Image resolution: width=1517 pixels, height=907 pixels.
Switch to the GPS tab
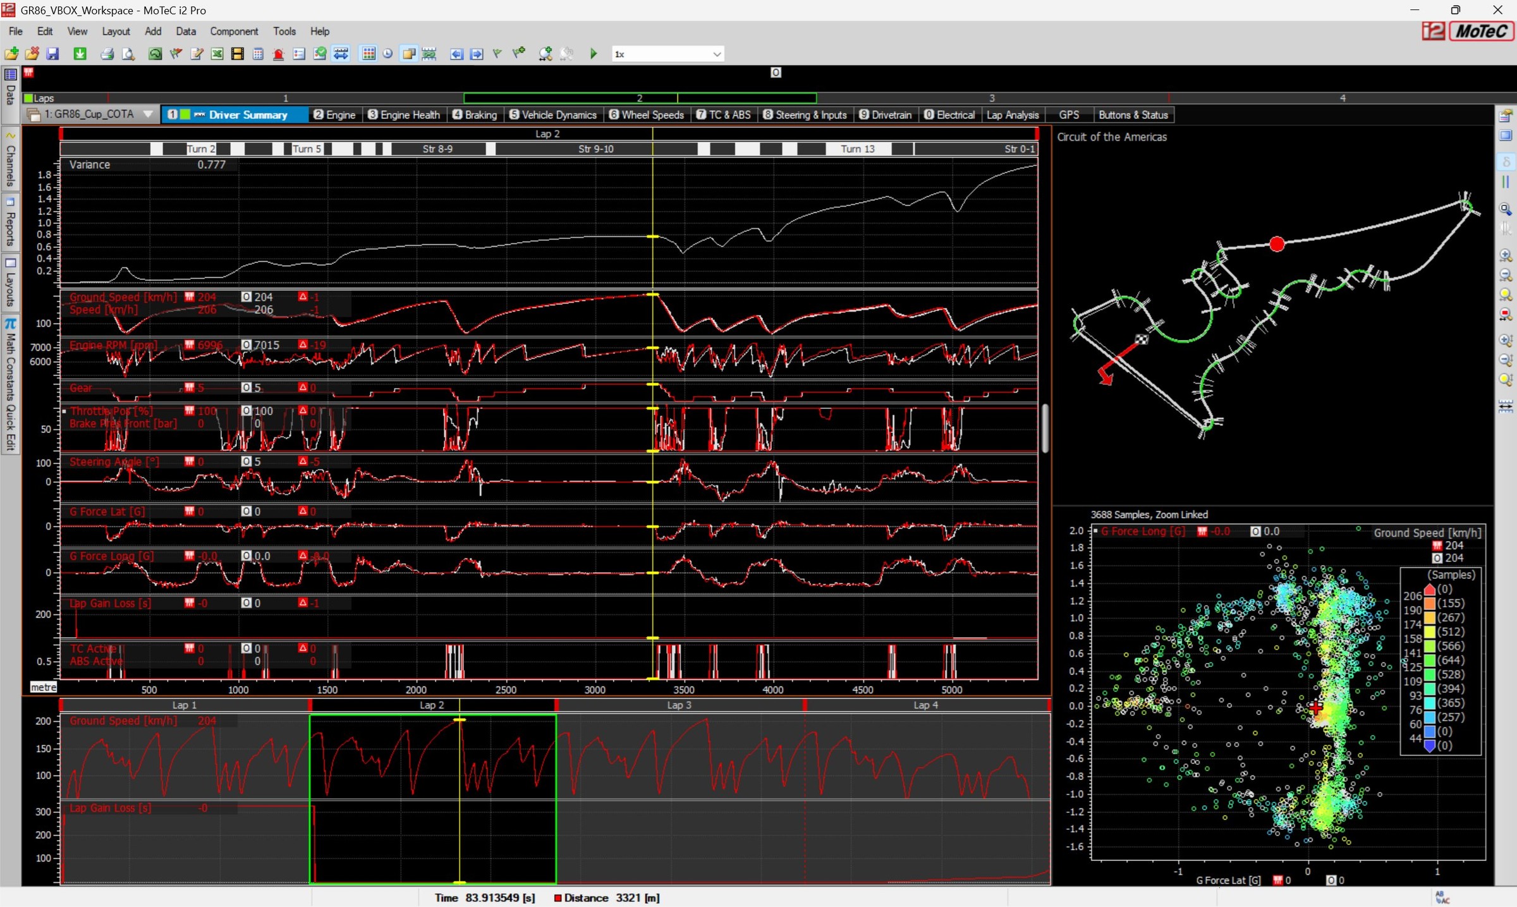click(x=1069, y=115)
